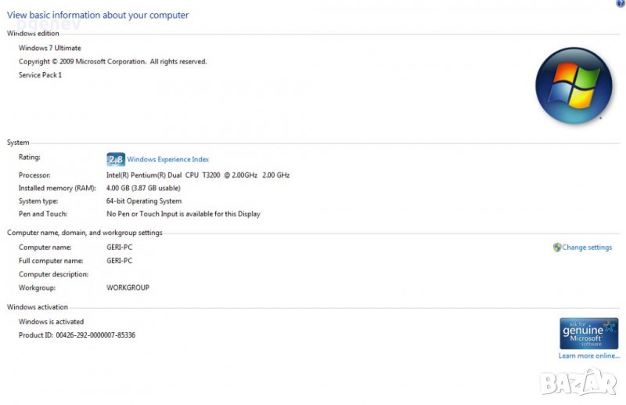
Task: Click the 2.8 rating score badge
Action: coord(115,159)
